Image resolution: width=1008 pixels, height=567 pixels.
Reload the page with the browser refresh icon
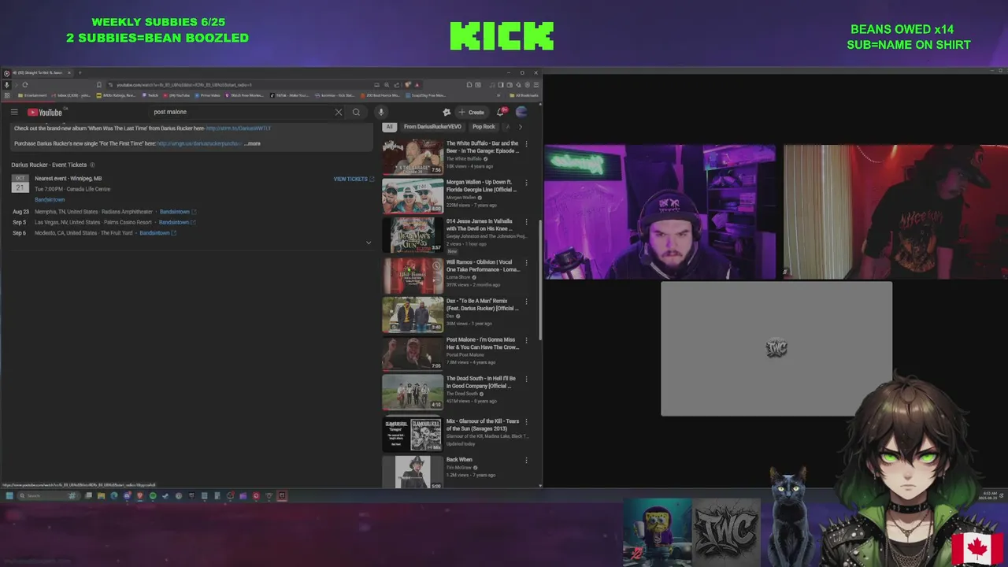click(x=25, y=84)
